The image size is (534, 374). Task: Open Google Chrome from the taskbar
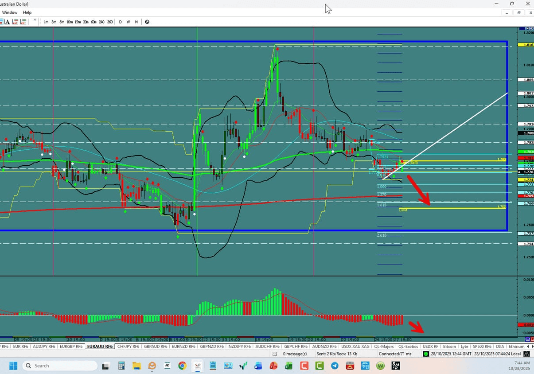point(182,366)
